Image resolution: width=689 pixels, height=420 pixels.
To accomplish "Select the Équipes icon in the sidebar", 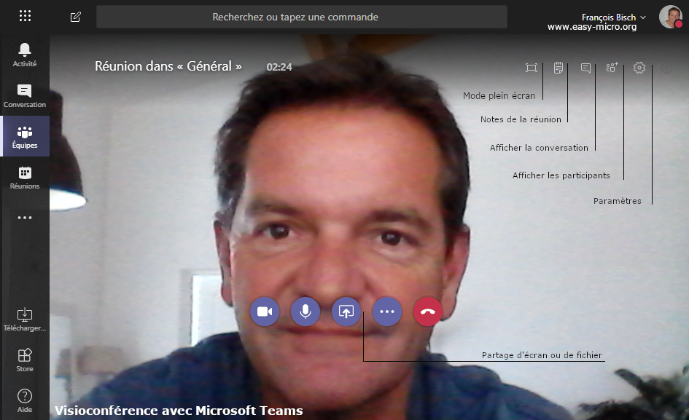I will 24,136.
